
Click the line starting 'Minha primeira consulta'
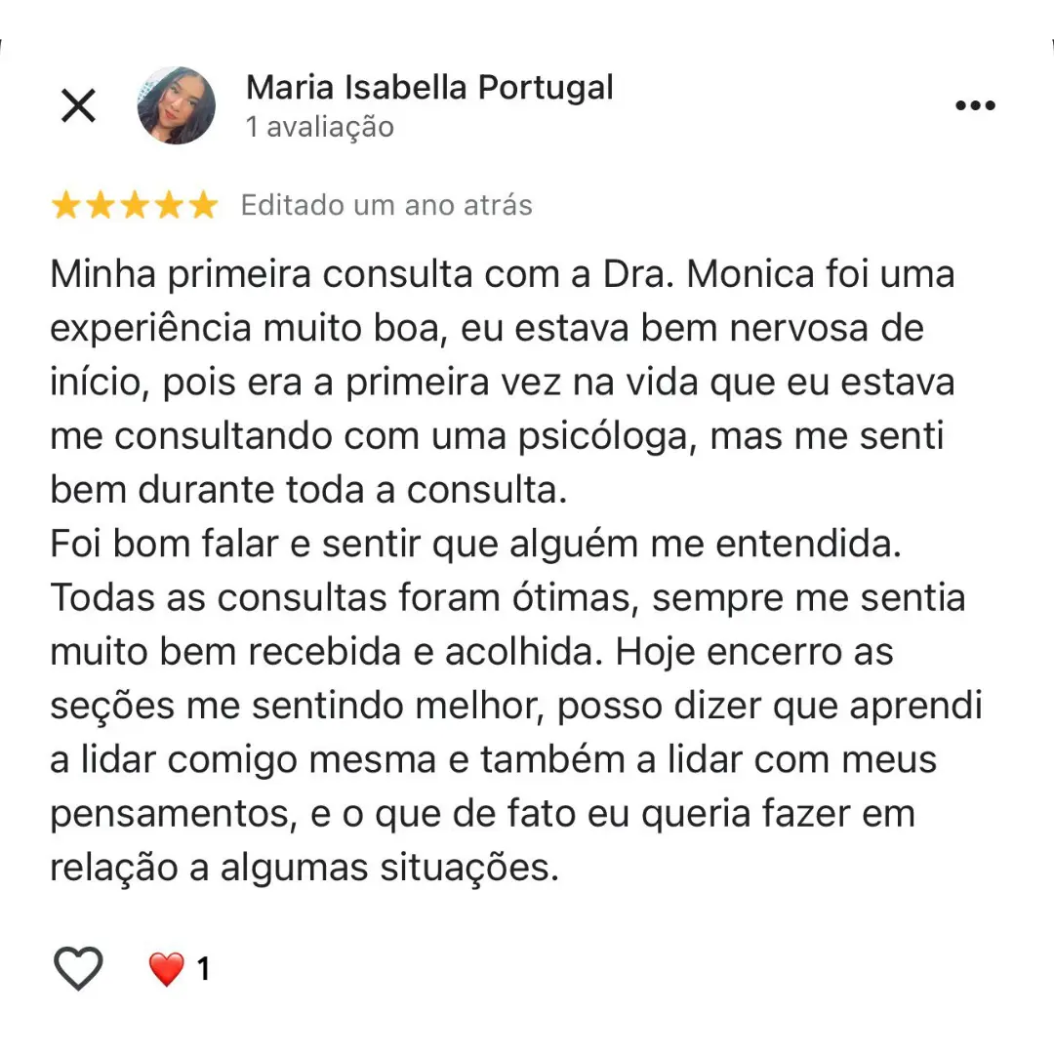(x=503, y=275)
